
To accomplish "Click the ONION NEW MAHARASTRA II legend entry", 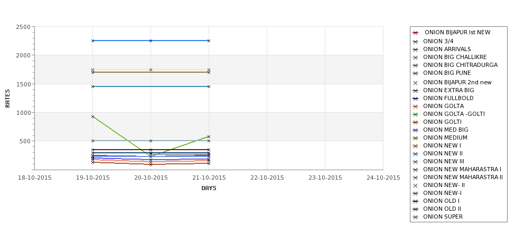I will [x=458, y=177].
